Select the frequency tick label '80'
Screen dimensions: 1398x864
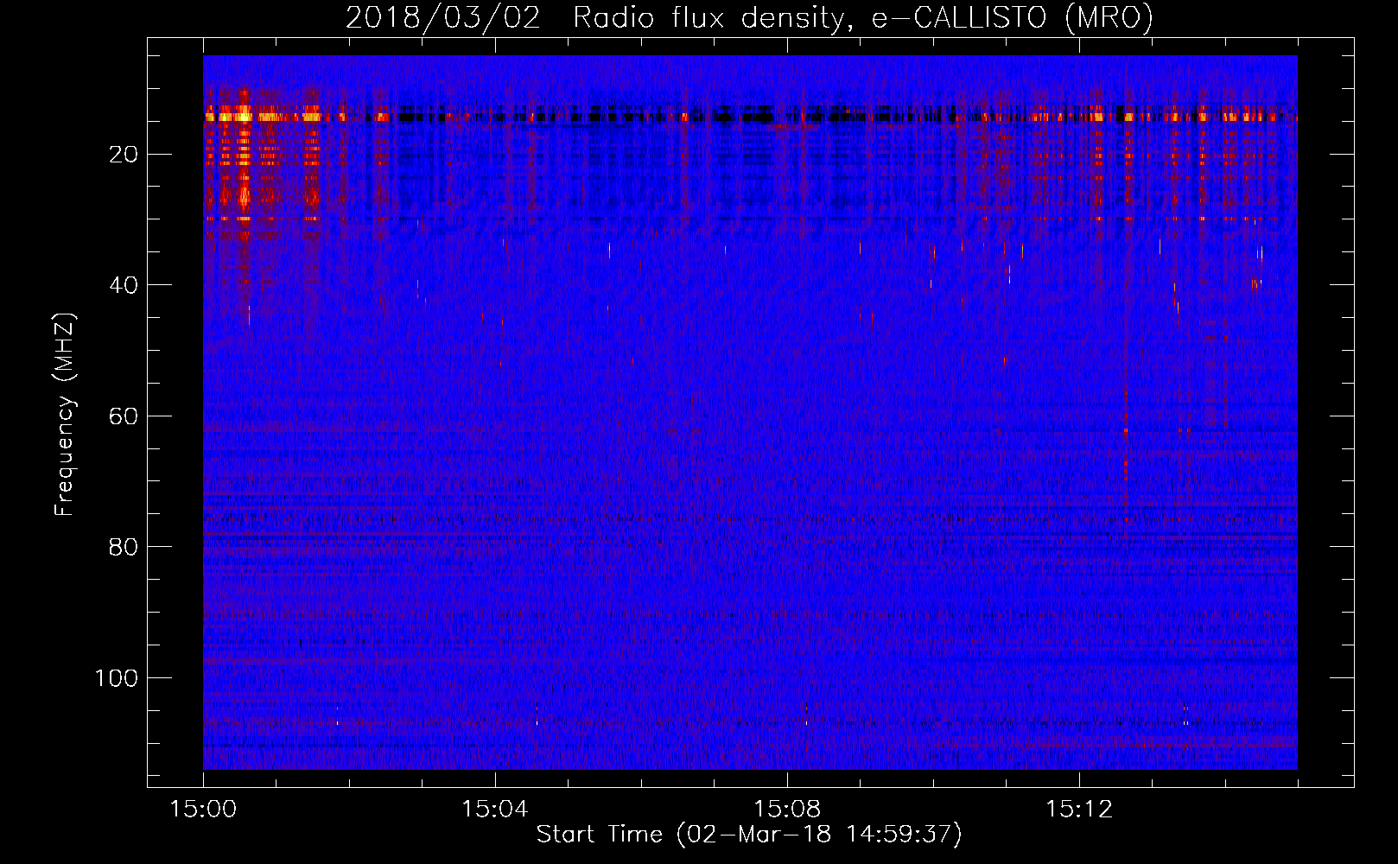tap(124, 547)
